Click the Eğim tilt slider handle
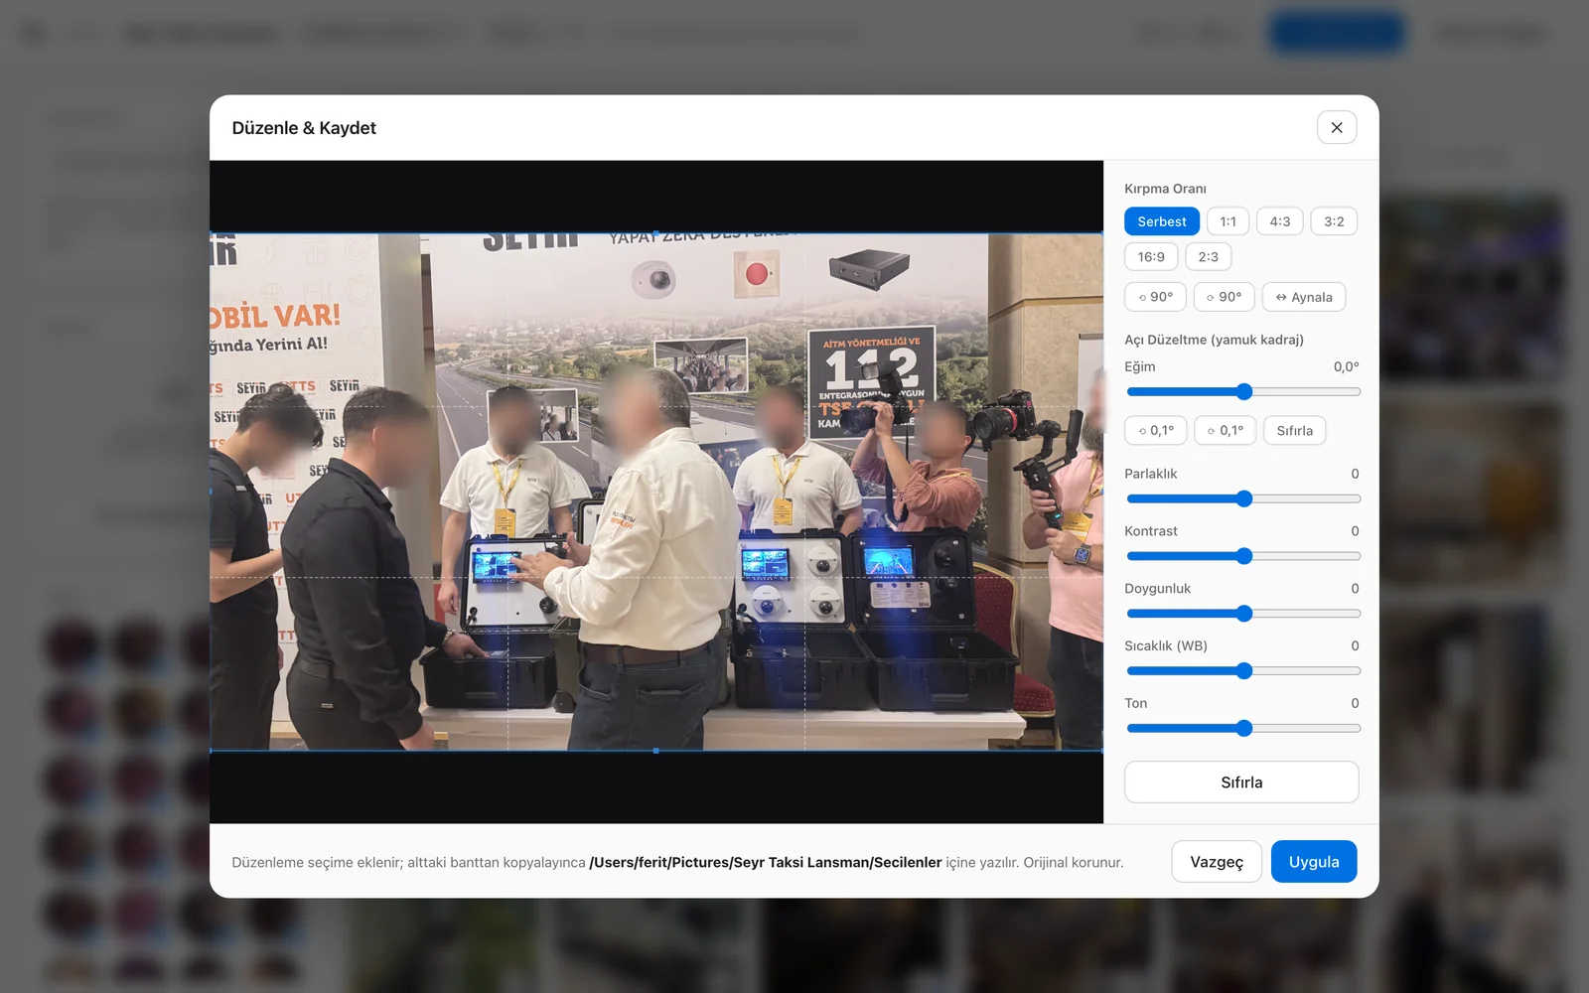The height and width of the screenshot is (993, 1589). [1243, 392]
